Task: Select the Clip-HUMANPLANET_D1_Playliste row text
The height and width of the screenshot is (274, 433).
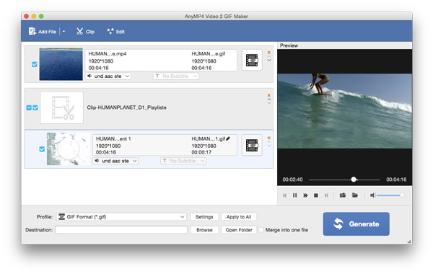Action: pos(126,107)
